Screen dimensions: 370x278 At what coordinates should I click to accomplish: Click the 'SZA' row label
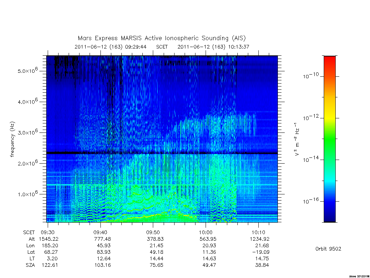[x=30, y=265]
